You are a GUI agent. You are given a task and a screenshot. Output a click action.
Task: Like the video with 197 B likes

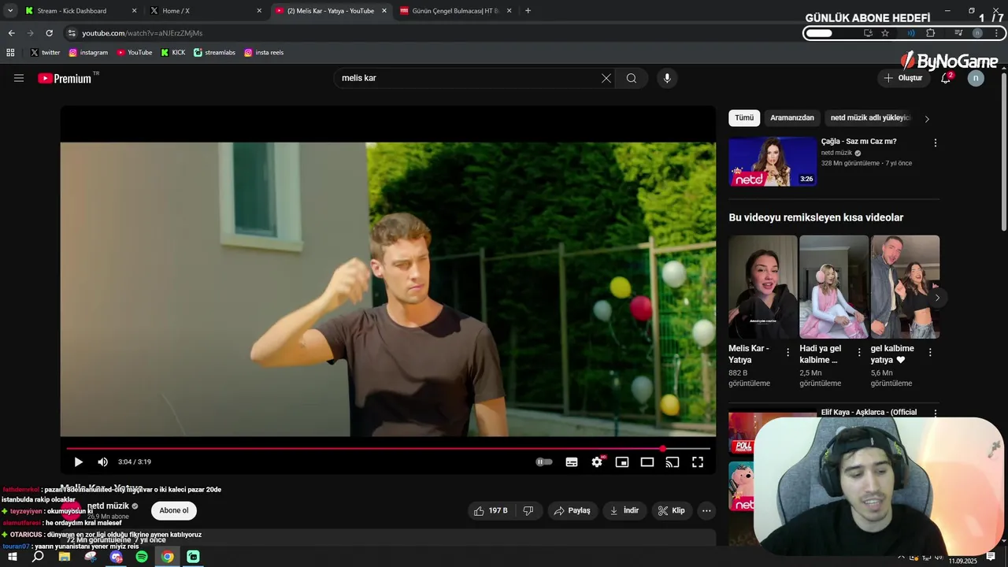point(491,510)
